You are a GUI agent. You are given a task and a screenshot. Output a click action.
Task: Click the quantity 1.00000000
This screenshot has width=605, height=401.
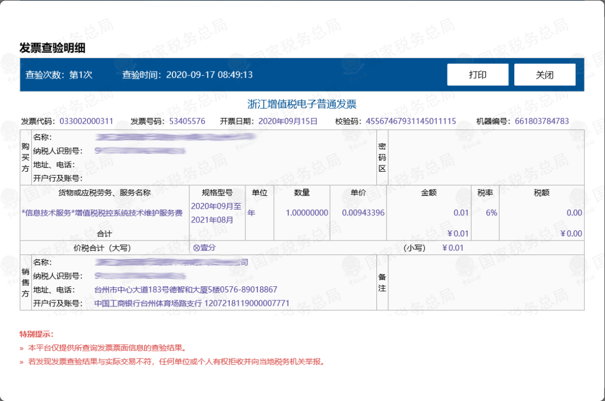(x=307, y=213)
